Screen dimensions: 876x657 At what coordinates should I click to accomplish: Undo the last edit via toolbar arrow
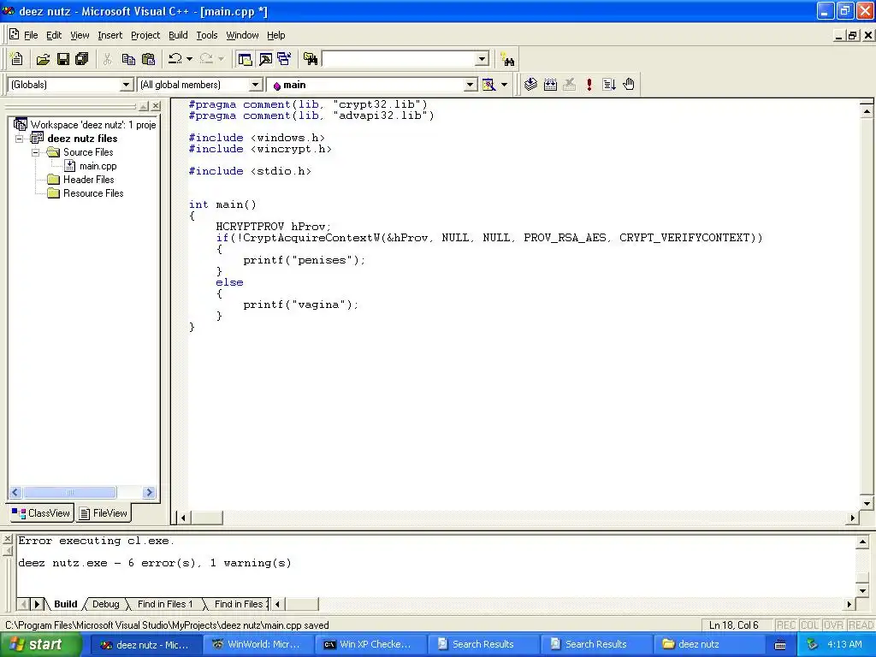pos(175,59)
